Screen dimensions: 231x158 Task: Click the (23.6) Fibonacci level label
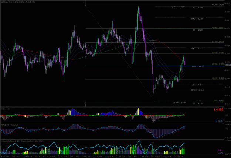tap(218, 78)
